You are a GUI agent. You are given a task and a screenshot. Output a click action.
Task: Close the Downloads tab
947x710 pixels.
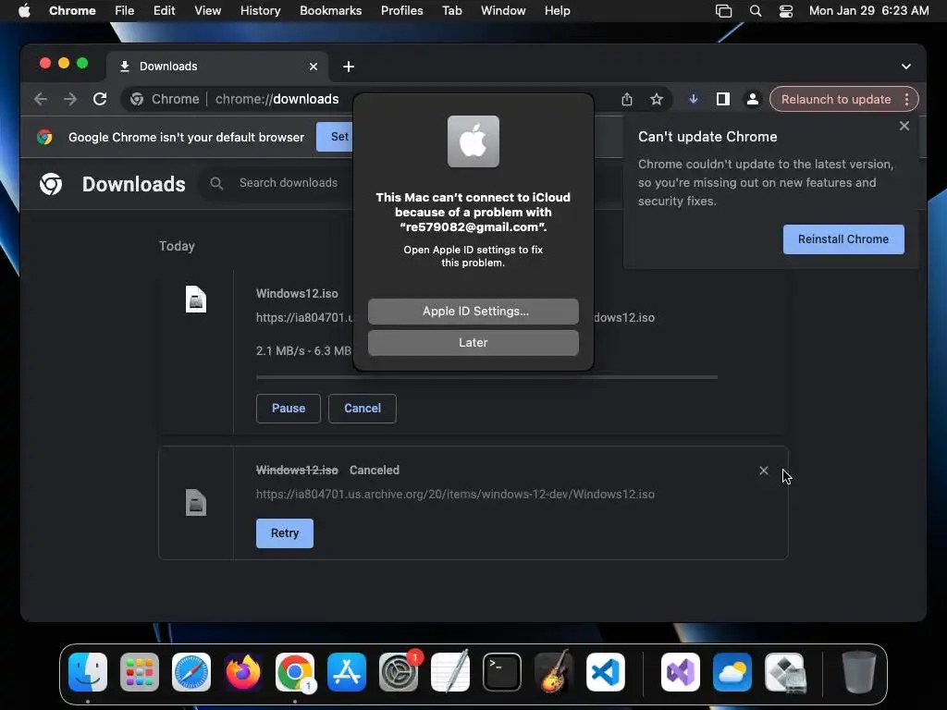[x=314, y=67]
